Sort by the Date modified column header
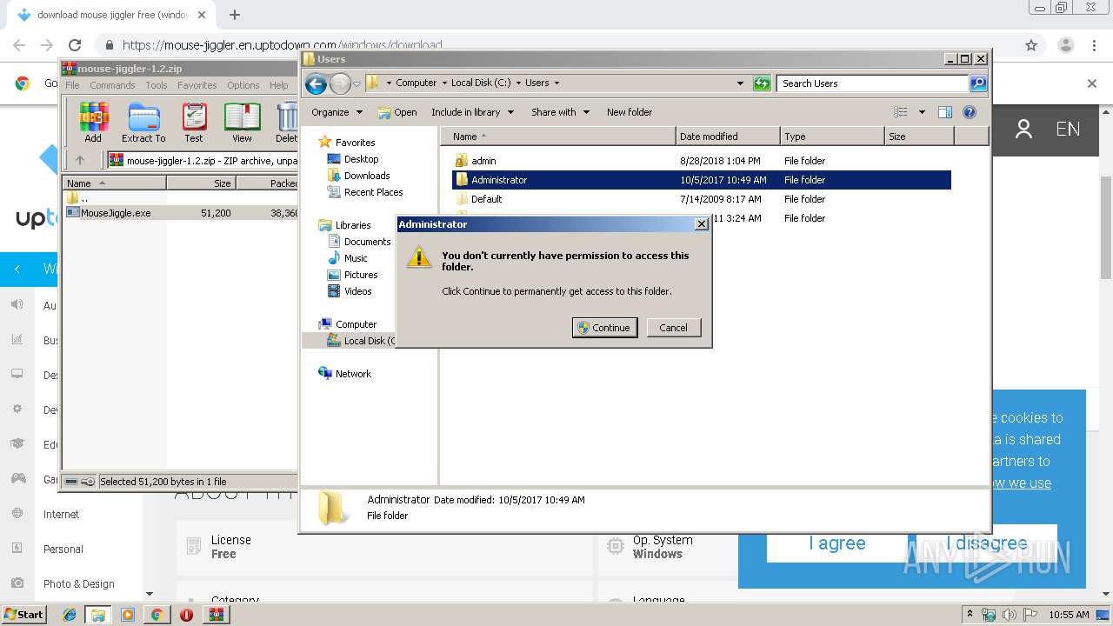The width and height of the screenshot is (1113, 626). (x=728, y=137)
